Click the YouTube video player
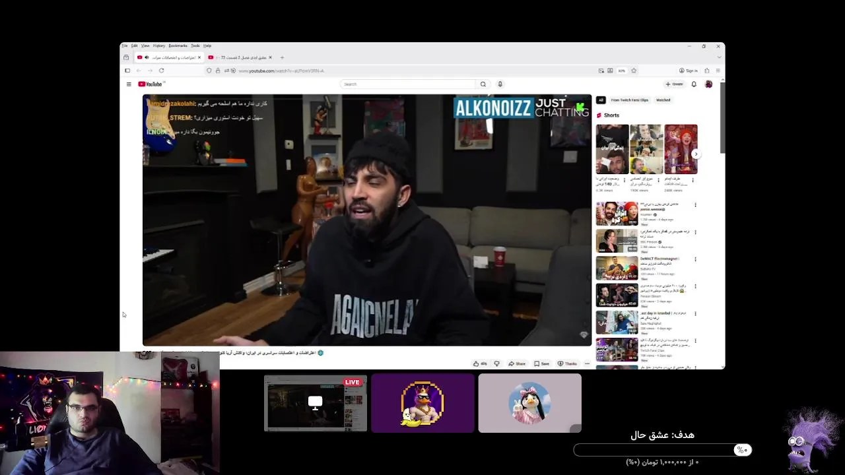The height and width of the screenshot is (475, 845). pos(367,220)
